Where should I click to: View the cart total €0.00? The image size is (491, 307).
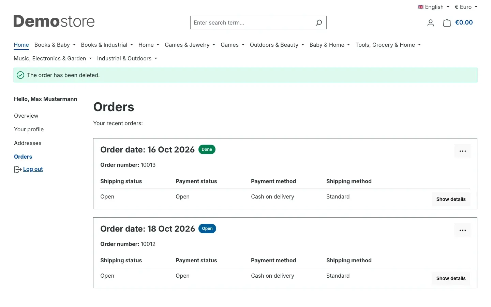coord(464,23)
